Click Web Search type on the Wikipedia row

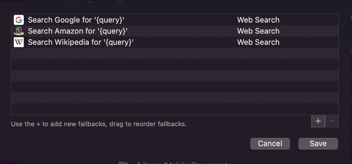click(258, 42)
